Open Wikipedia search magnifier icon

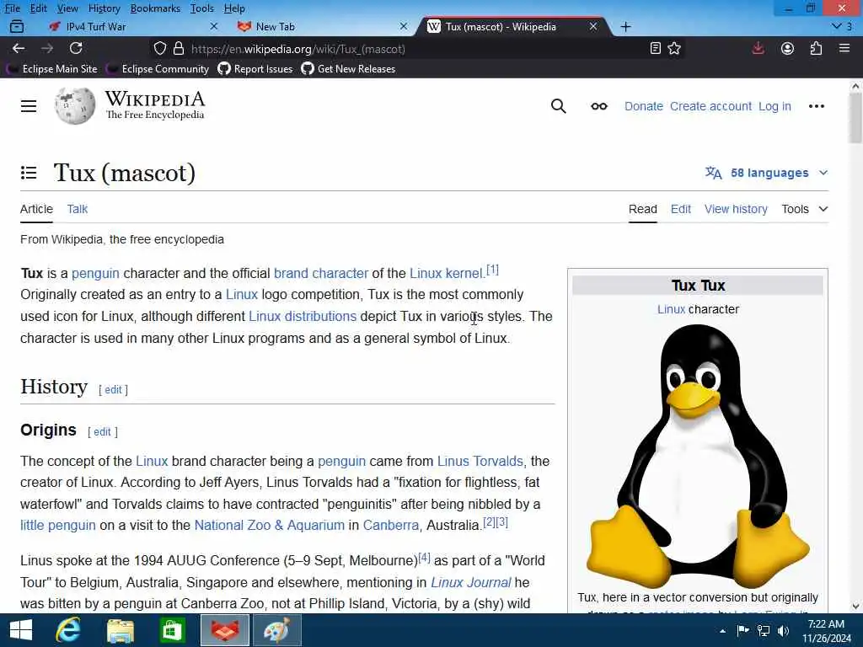tap(559, 106)
